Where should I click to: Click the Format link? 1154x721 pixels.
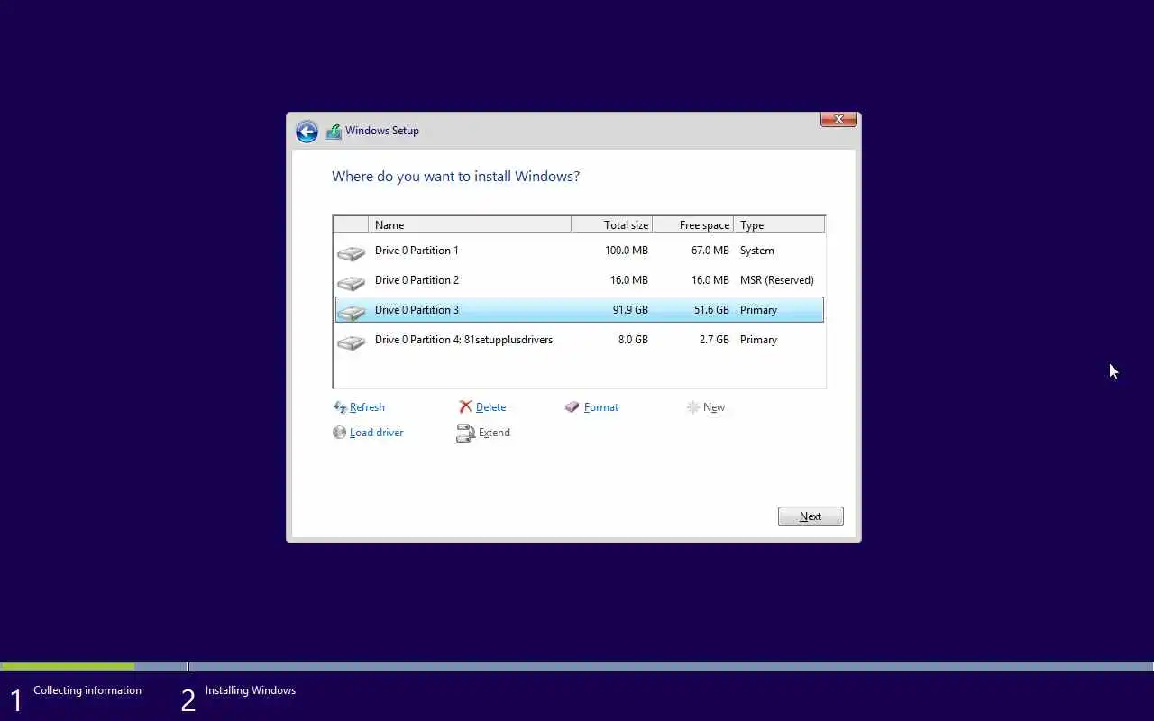pyautogui.click(x=601, y=407)
